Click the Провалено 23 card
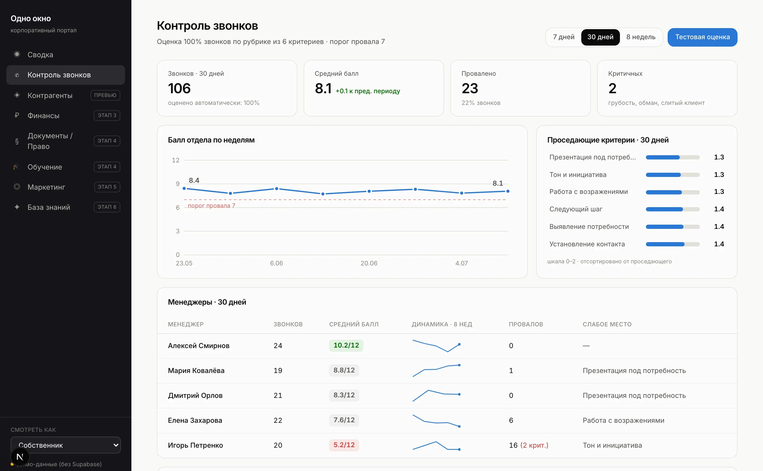This screenshot has width=763, height=471. pos(520,88)
